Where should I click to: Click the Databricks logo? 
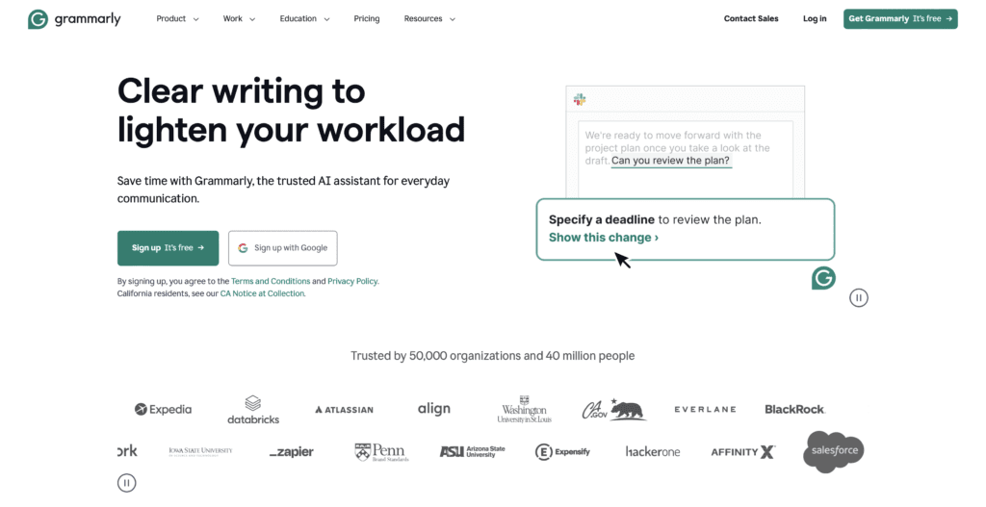tap(252, 409)
